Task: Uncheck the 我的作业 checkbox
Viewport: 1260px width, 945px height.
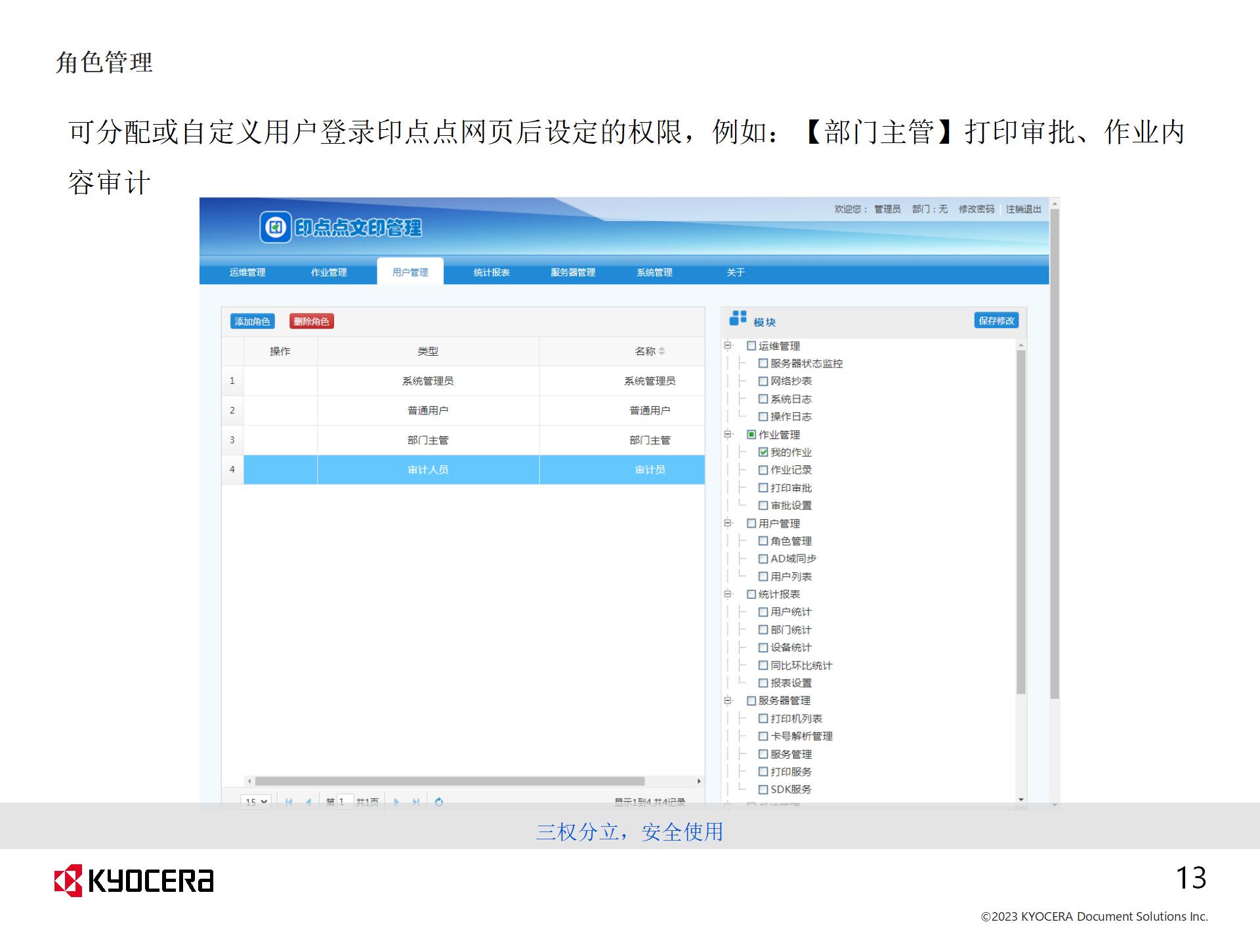Action: pos(763,452)
